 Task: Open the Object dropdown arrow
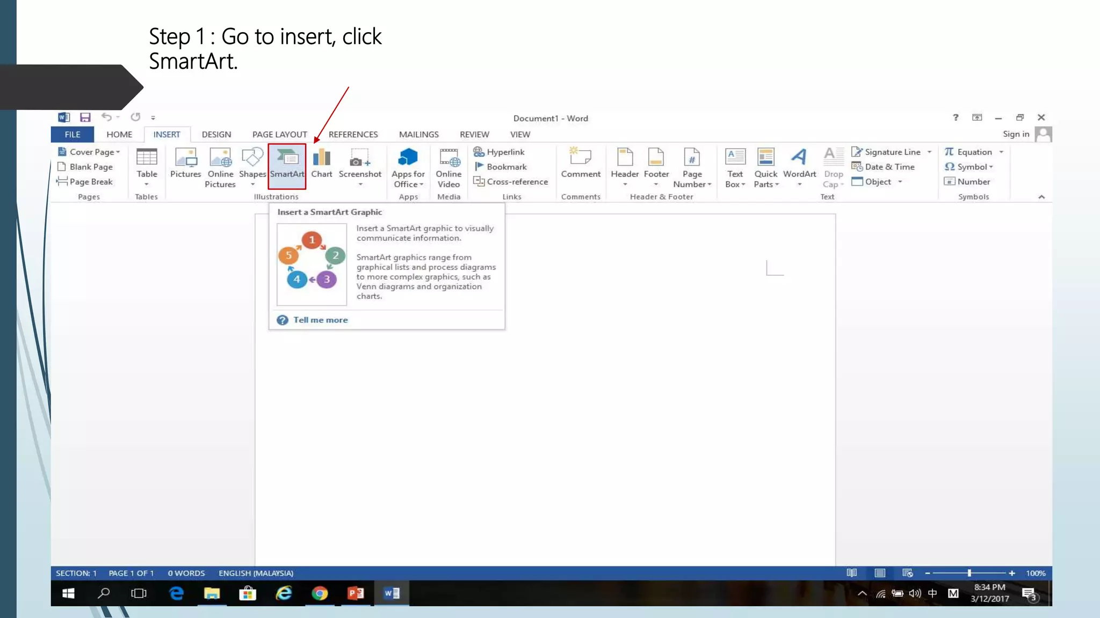tap(900, 182)
